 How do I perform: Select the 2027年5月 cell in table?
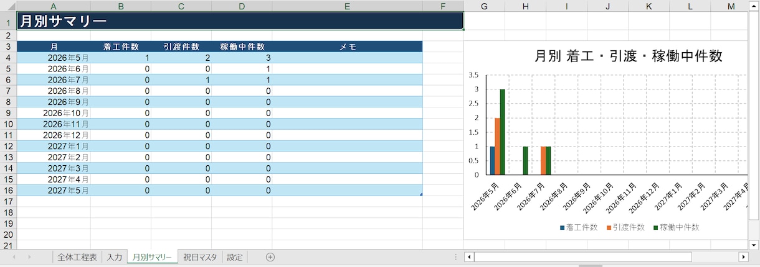tap(54, 191)
